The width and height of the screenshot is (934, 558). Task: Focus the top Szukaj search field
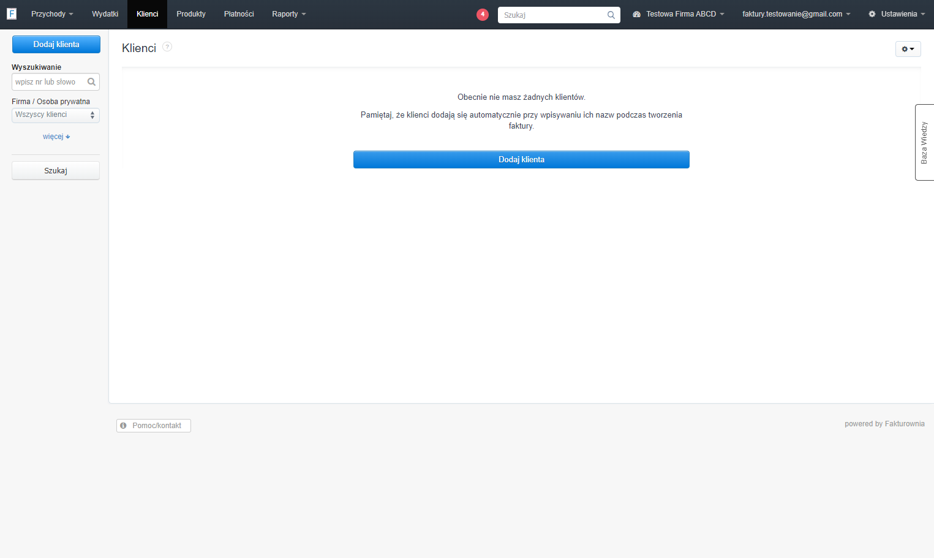[x=559, y=15]
